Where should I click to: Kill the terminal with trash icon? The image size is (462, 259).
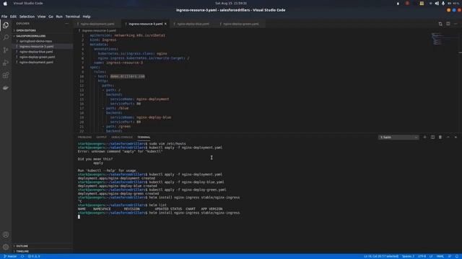(440, 137)
